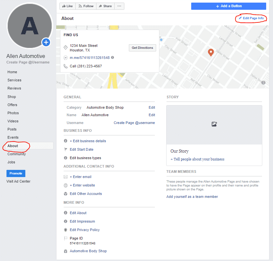
Task: Click the address diamond icon in Find Us
Action: click(66, 47)
